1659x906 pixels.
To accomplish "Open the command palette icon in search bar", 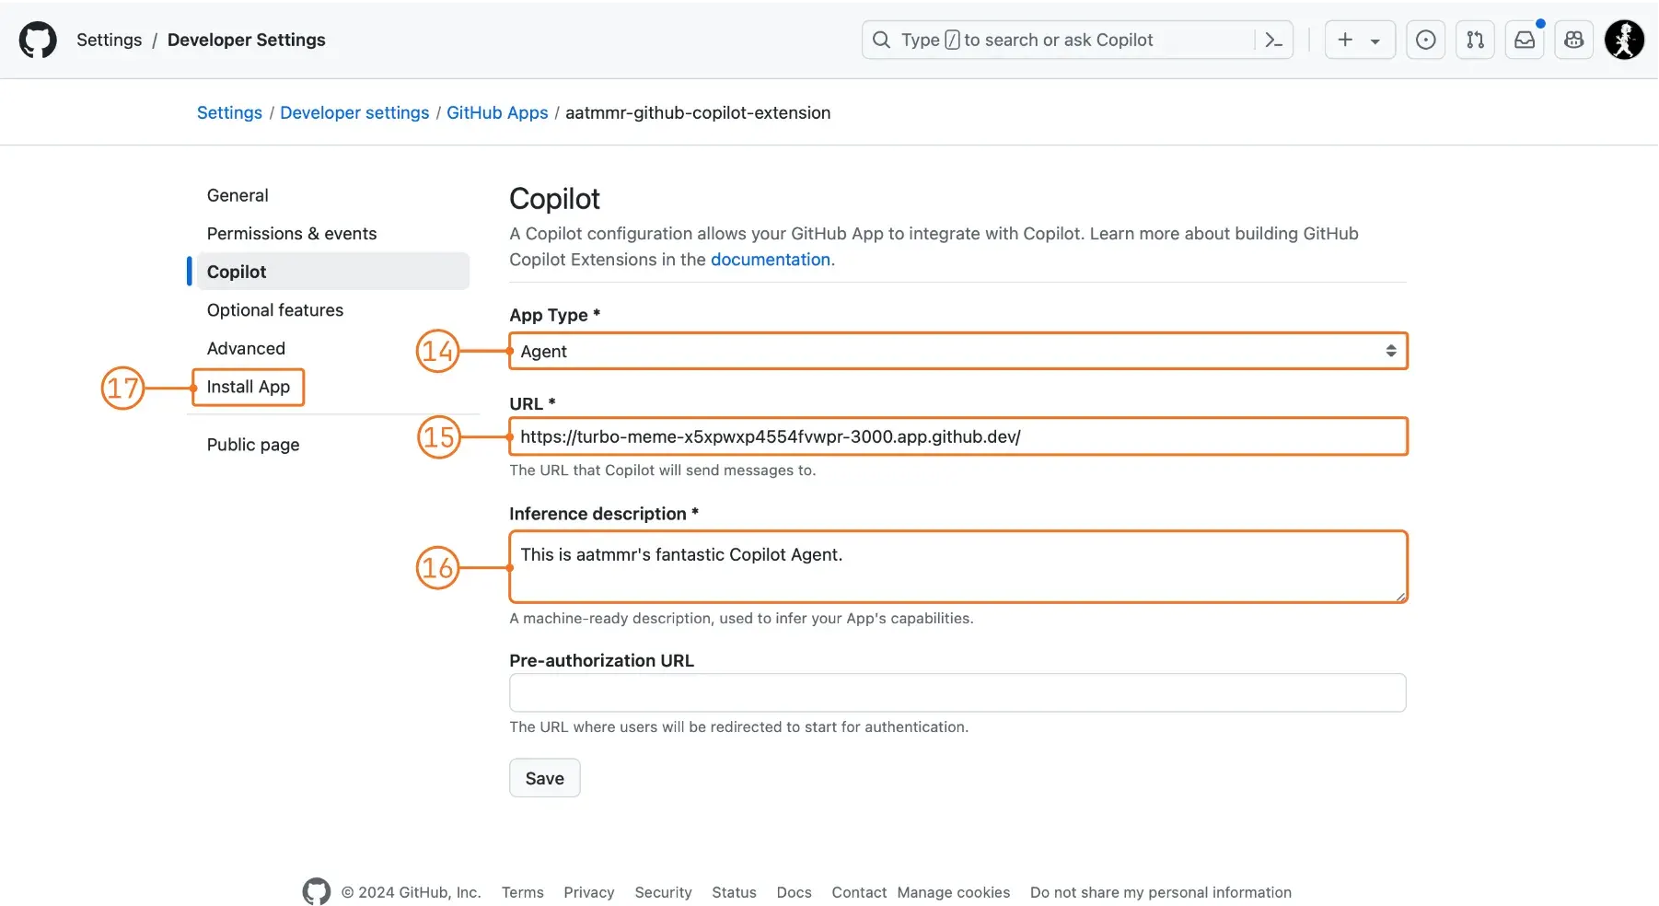I will pos(1274,40).
